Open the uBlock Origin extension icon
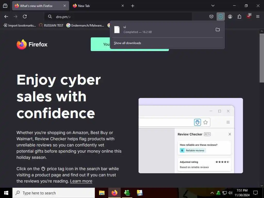 click(249, 16)
